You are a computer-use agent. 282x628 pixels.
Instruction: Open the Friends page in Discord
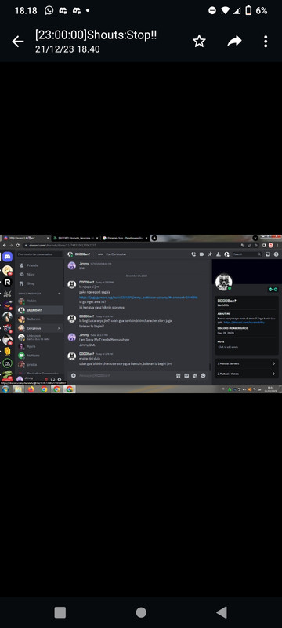pos(39,265)
